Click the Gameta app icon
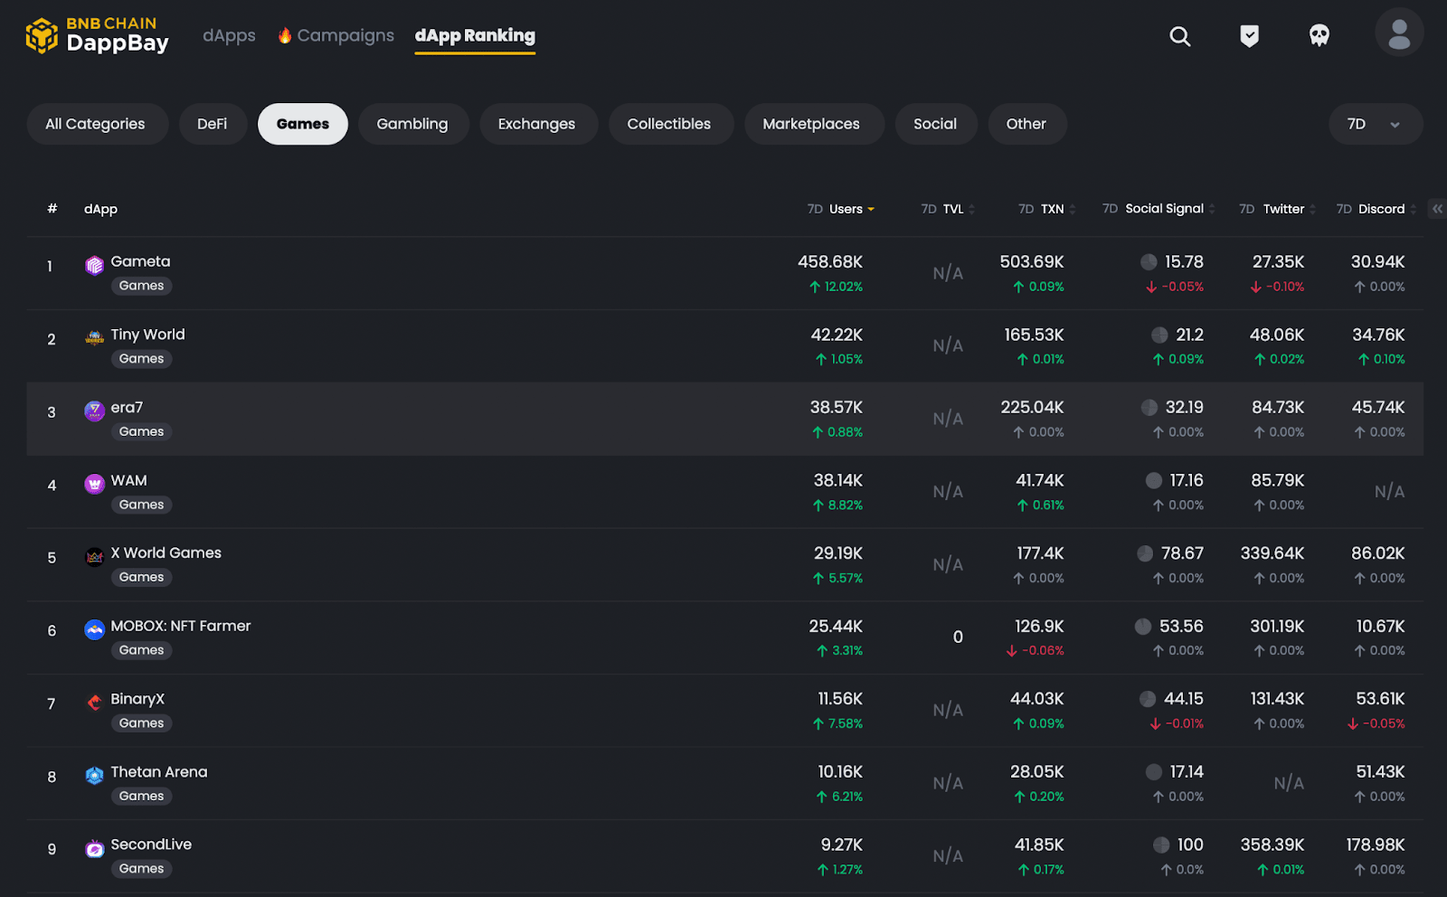 (x=94, y=265)
